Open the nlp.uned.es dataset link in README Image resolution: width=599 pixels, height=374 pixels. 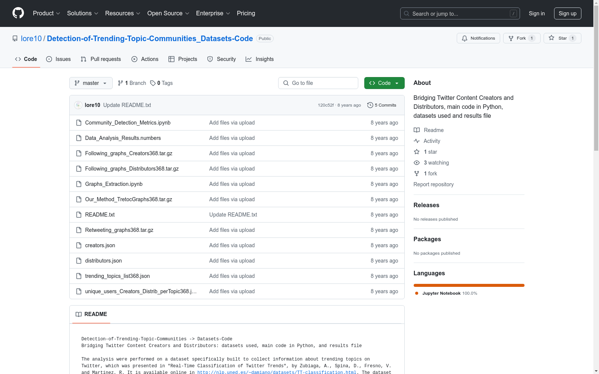(277, 373)
